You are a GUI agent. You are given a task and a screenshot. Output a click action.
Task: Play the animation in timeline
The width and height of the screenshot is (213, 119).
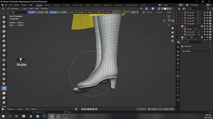click(x=91, y=109)
